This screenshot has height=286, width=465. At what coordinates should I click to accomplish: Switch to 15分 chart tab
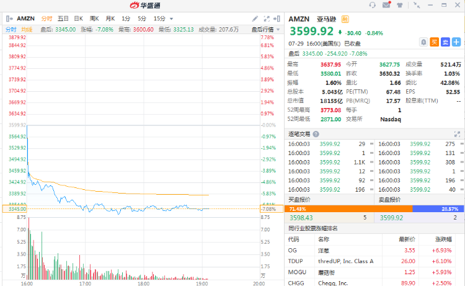(x=159, y=19)
